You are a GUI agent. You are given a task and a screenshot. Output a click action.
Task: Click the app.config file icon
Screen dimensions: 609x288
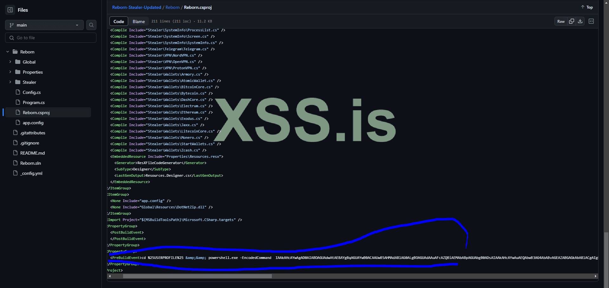[18, 122]
